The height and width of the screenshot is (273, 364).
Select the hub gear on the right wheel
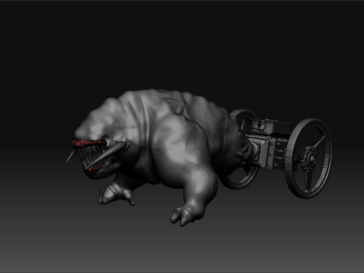click(x=311, y=159)
